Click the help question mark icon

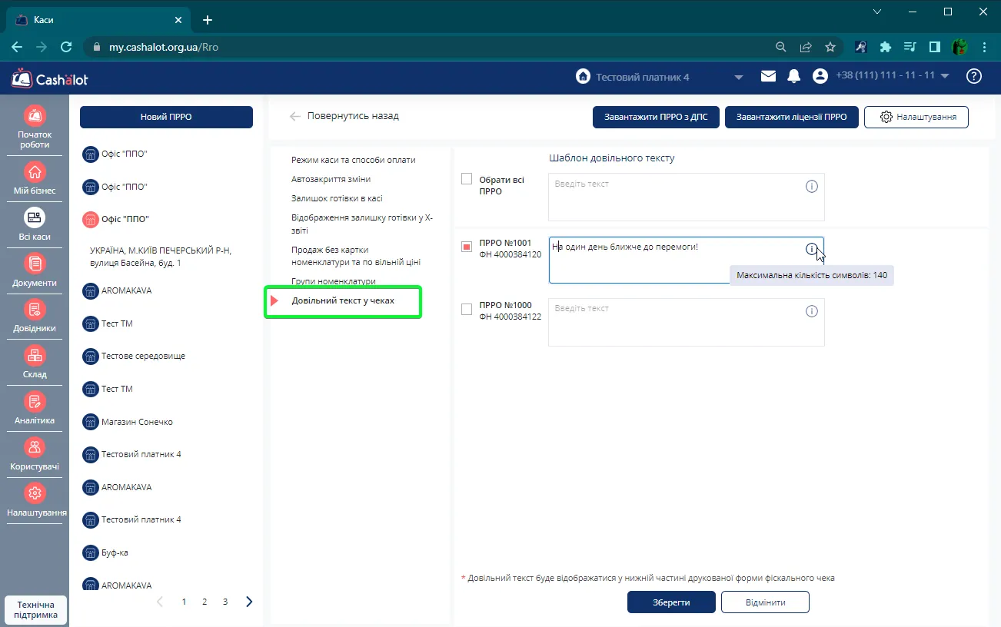[x=974, y=76]
